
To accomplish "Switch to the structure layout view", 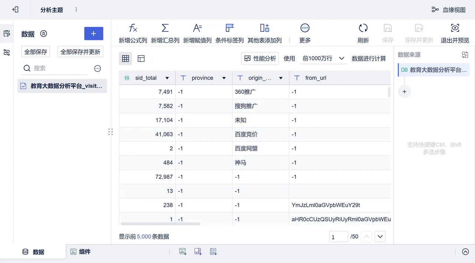I will pos(141,59).
